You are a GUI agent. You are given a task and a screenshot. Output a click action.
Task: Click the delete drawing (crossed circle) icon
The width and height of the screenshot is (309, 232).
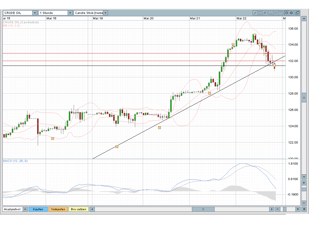265,13
